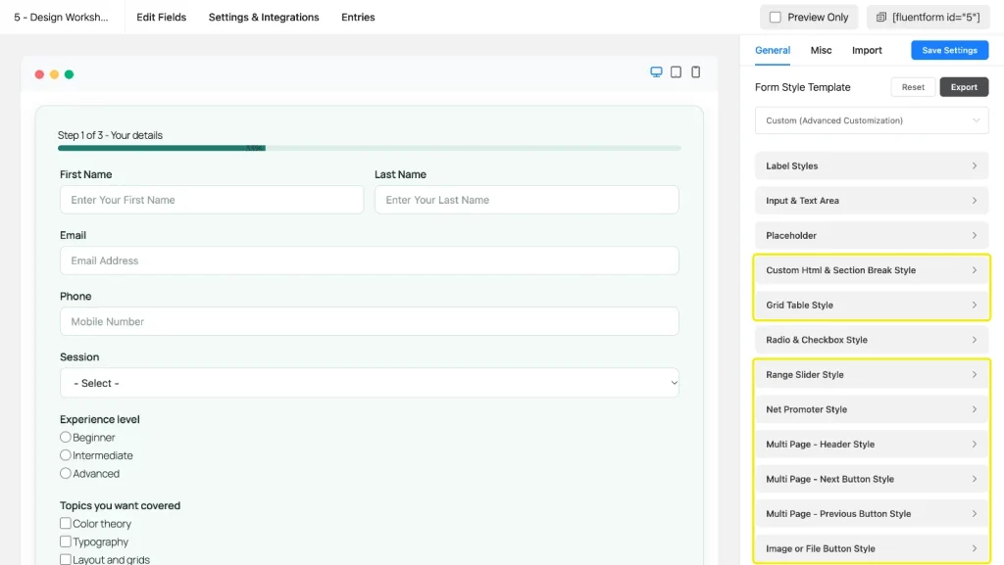
Task: Expand Image or File Button Style
Action: click(x=872, y=548)
